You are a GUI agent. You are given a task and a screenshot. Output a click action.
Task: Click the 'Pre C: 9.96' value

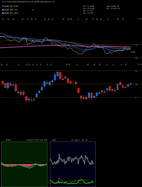[88, 13]
